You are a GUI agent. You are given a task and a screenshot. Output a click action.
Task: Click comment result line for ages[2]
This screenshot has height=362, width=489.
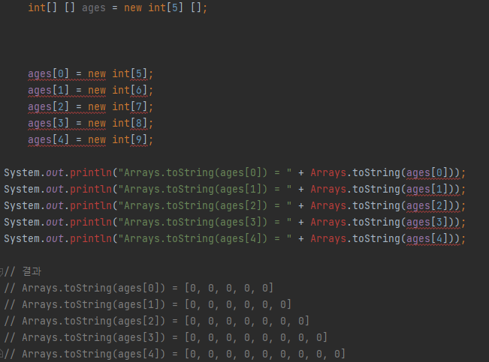[x=157, y=322]
